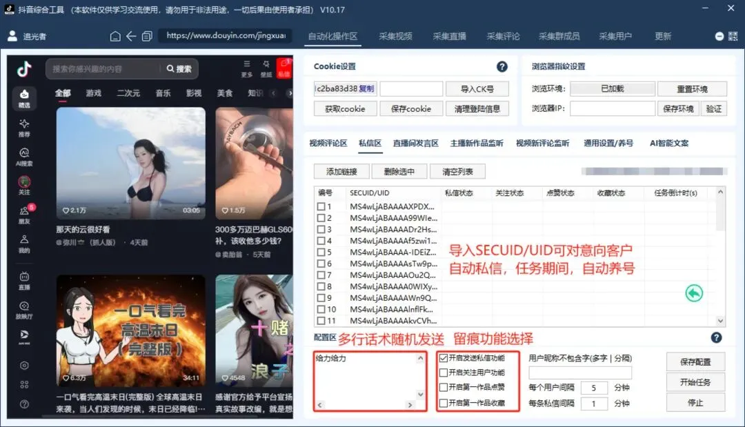Check the box for row 2 in the list
Image resolution: width=745 pixels, height=427 pixels.
321,218
